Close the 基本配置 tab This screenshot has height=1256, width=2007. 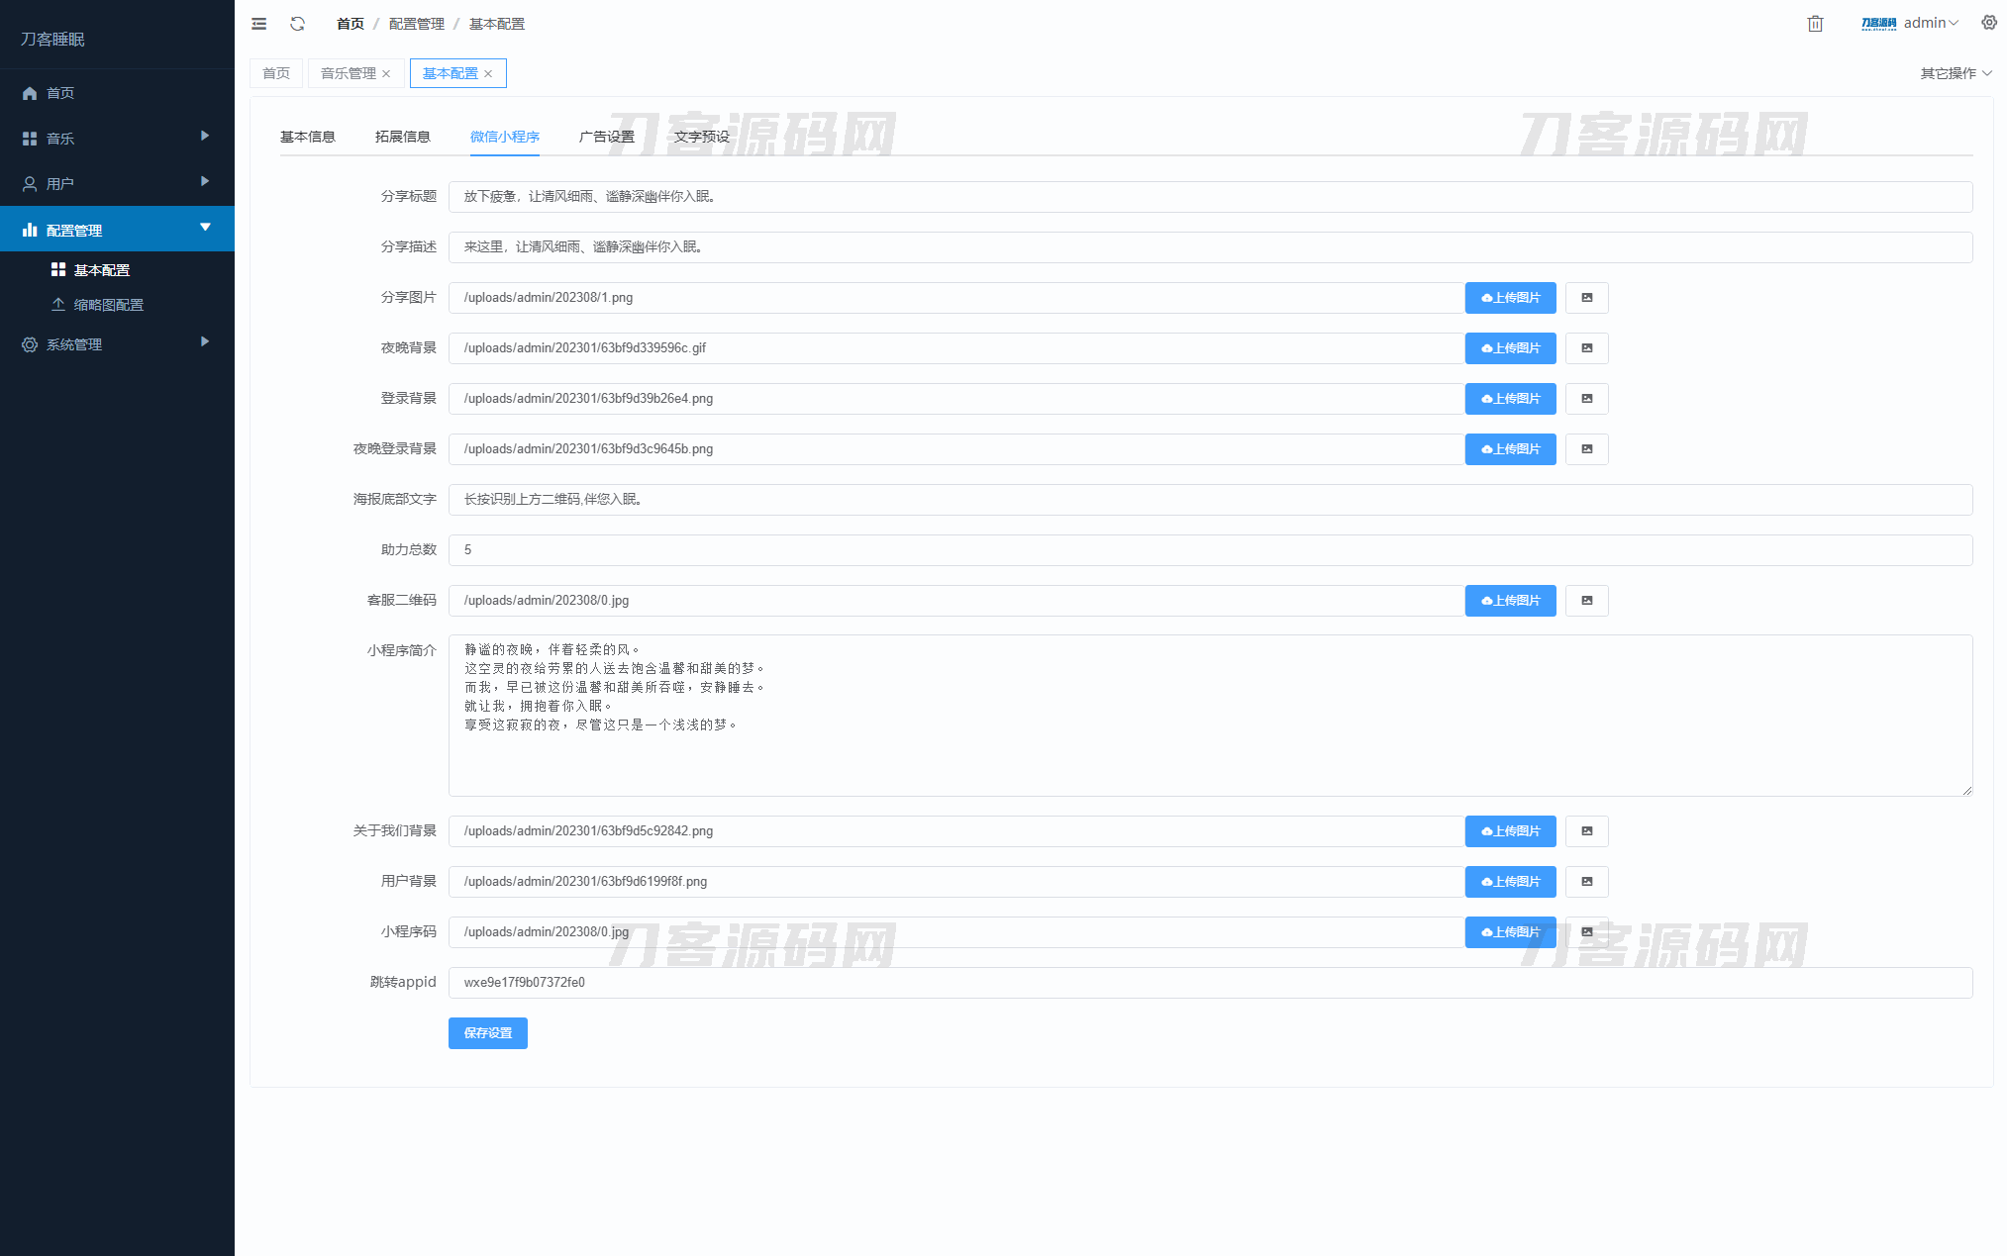tap(488, 74)
